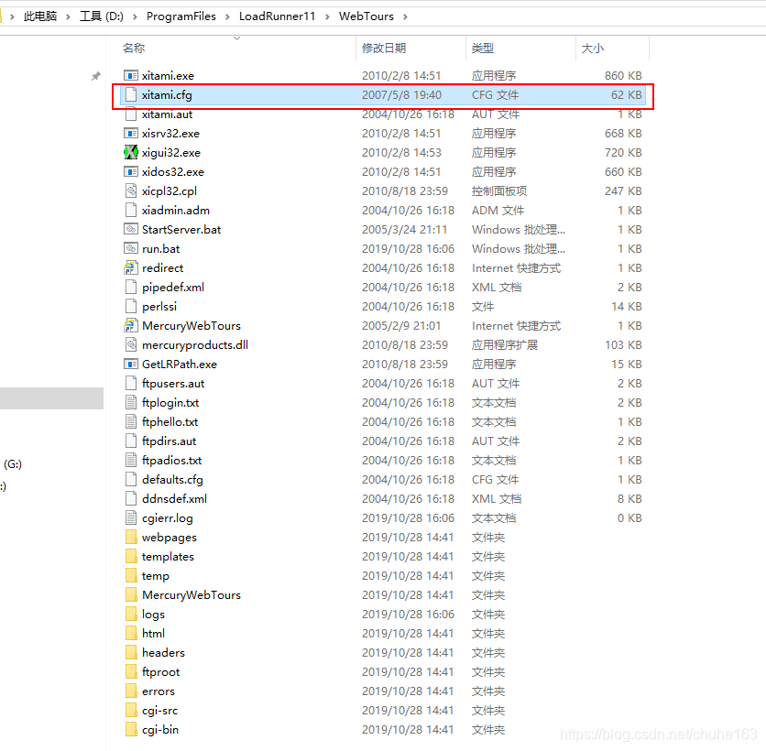Viewport: 766px width, 751px height.
Task: Click the xitami.cfg file icon
Action: click(x=130, y=94)
